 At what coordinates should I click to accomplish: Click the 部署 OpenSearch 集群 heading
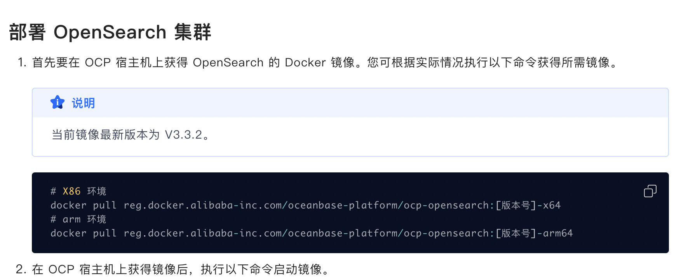(x=110, y=32)
